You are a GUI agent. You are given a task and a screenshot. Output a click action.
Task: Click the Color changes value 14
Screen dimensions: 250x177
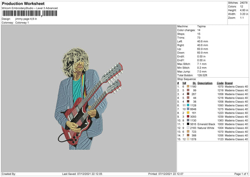click(x=199, y=30)
